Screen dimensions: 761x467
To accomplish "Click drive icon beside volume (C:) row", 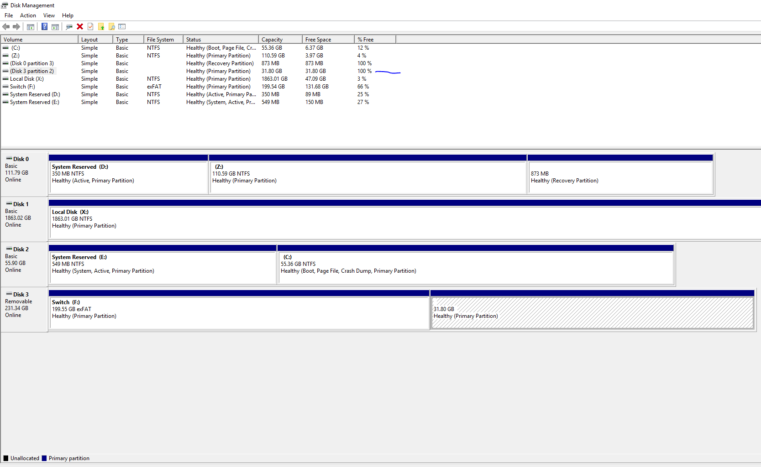I will 5,48.
